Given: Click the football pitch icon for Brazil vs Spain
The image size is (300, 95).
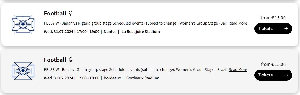Looking at the screenshot, I should 23,71.
